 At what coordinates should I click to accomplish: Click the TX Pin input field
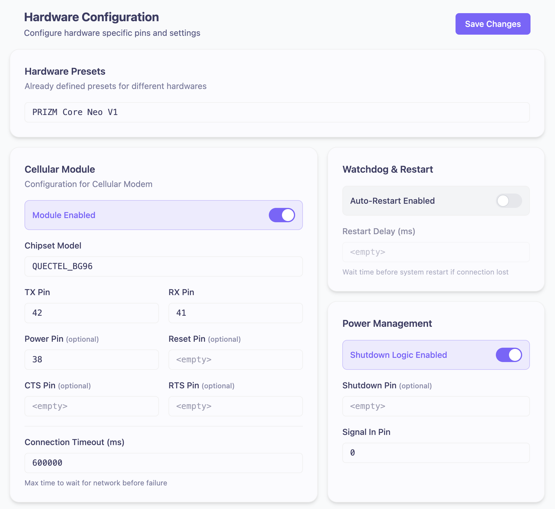(92, 313)
